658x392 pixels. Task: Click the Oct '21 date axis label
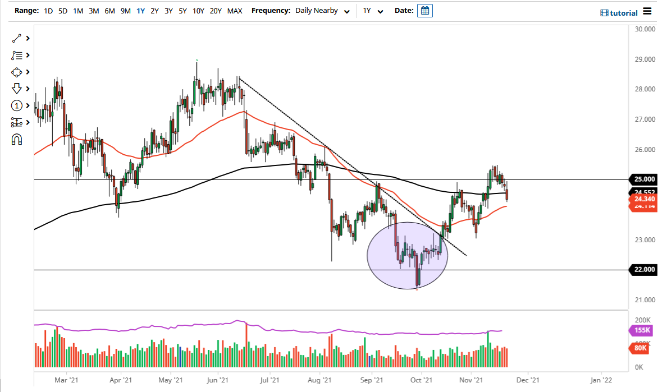(421, 380)
